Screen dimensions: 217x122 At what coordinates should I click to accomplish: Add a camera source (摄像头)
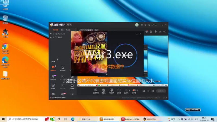104,91
